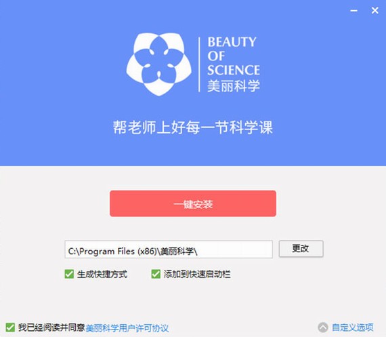This screenshot has width=386, height=337.
Task: Click the white flower logo icon
Action: (158, 64)
